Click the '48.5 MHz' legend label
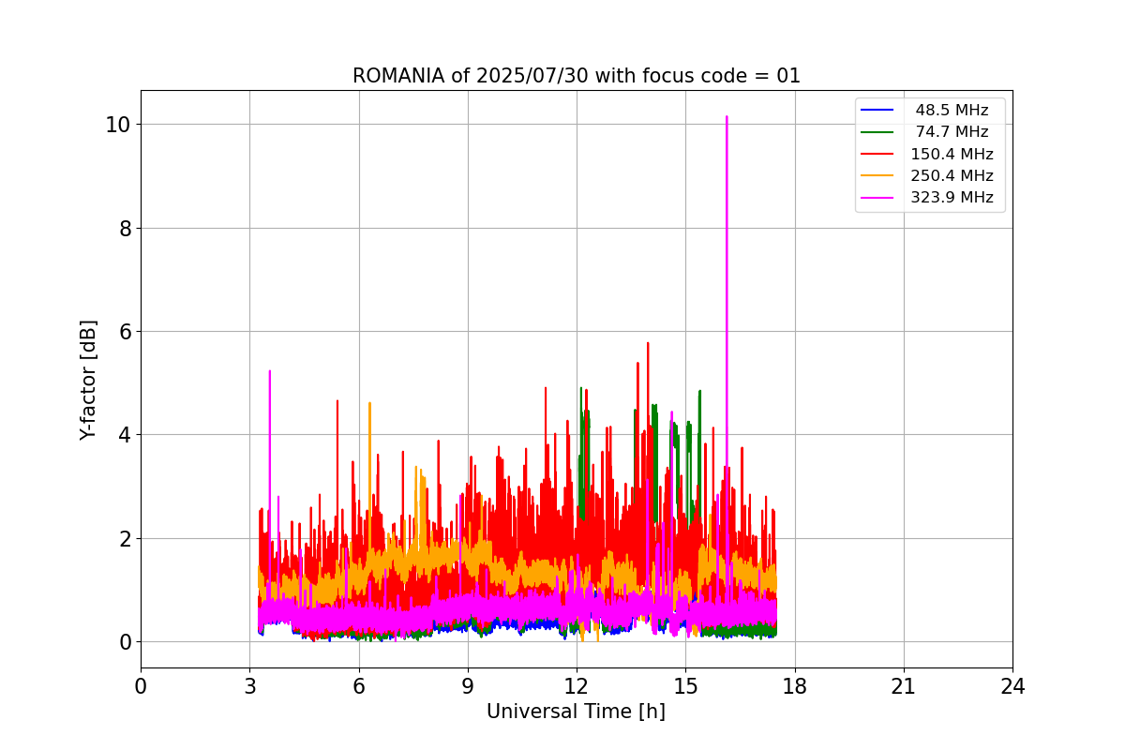 (952, 111)
